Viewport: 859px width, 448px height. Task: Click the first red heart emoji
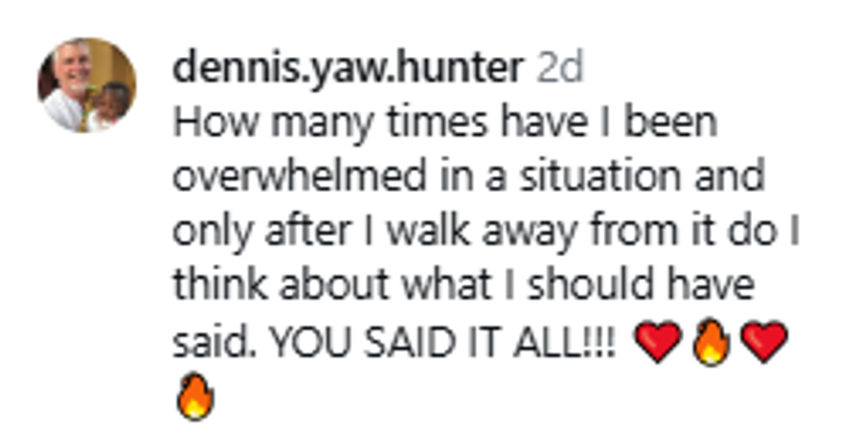[x=657, y=343]
